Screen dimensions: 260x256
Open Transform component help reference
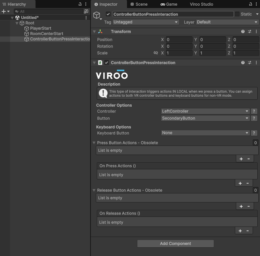pyautogui.click(x=243, y=31)
